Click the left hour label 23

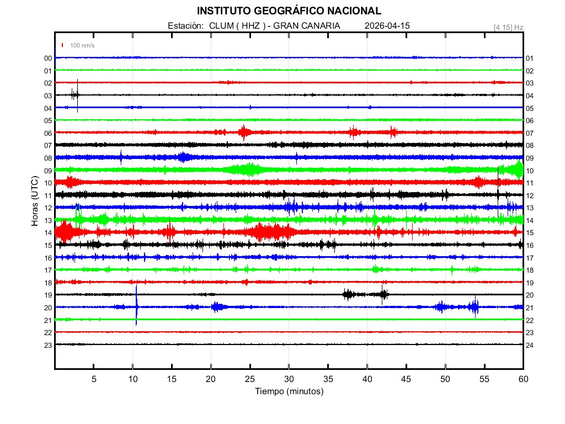48,345
